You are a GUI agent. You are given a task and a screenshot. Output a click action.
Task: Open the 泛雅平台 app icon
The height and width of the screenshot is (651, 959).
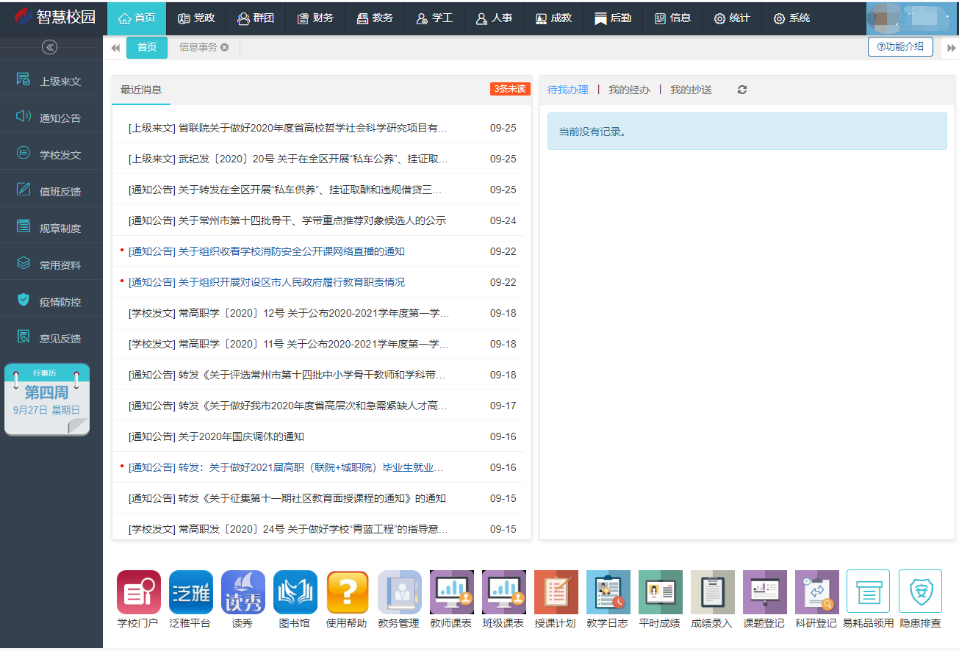click(x=190, y=592)
